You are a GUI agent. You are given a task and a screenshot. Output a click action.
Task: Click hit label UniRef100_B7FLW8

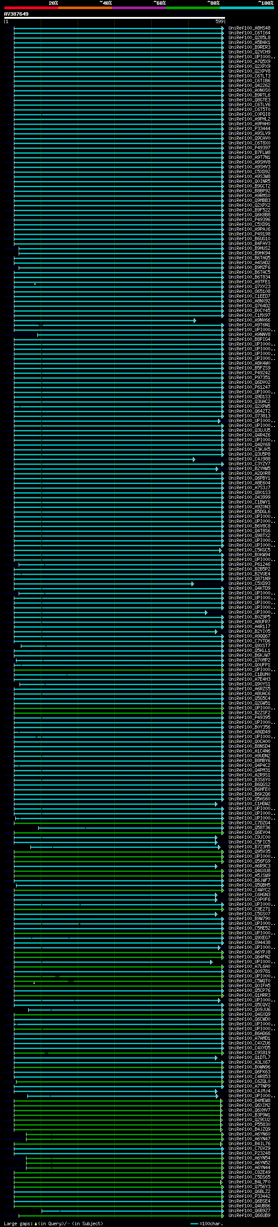click(x=249, y=152)
